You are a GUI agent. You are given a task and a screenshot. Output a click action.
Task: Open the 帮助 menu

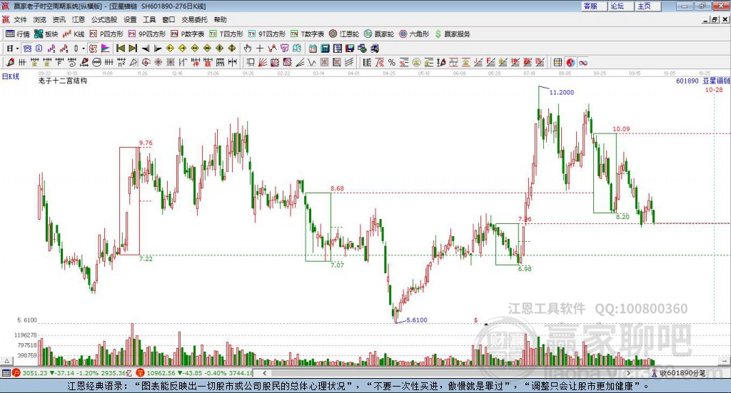(220, 19)
